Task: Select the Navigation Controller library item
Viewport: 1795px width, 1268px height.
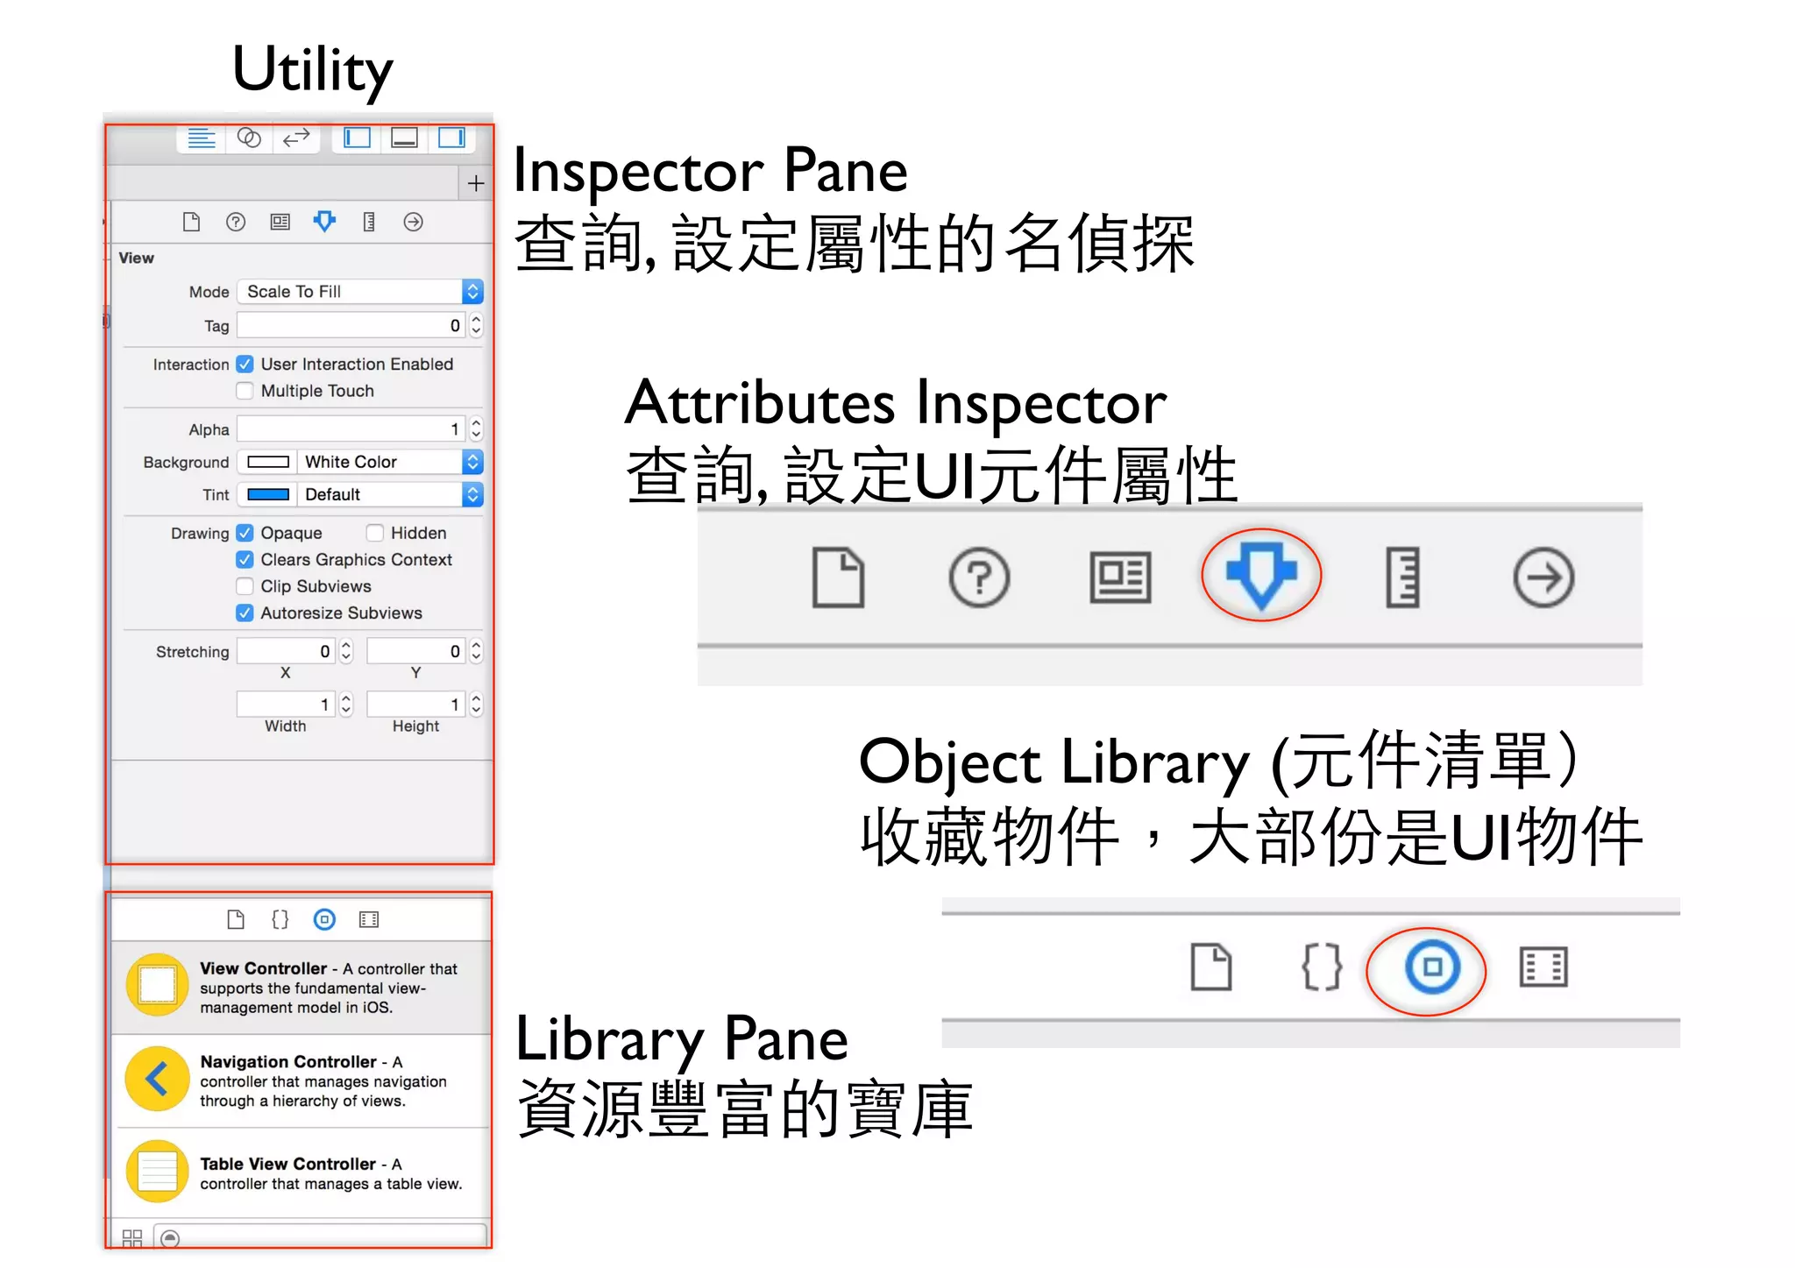Action: point(300,1080)
